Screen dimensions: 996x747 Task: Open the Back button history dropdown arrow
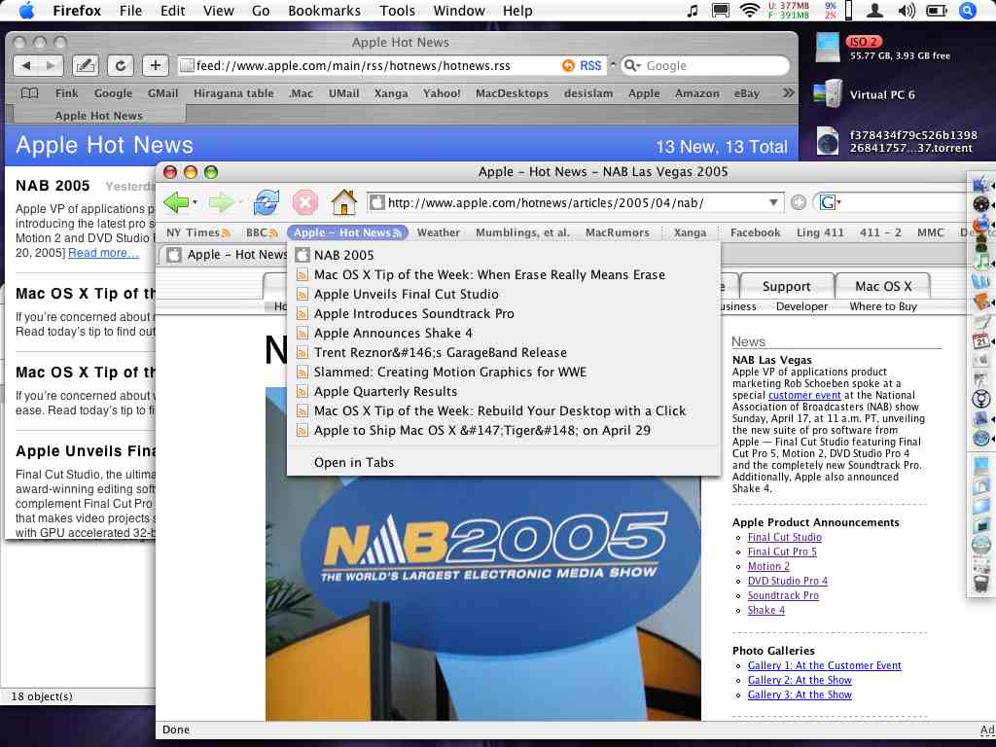(x=195, y=202)
